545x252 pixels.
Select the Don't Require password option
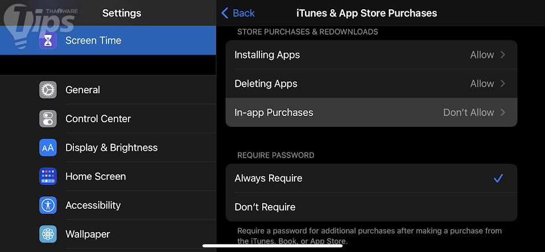click(265, 207)
